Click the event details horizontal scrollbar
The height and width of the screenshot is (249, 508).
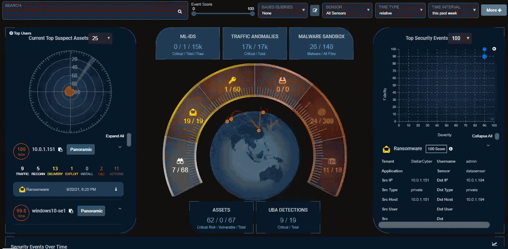pyautogui.click(x=434, y=225)
